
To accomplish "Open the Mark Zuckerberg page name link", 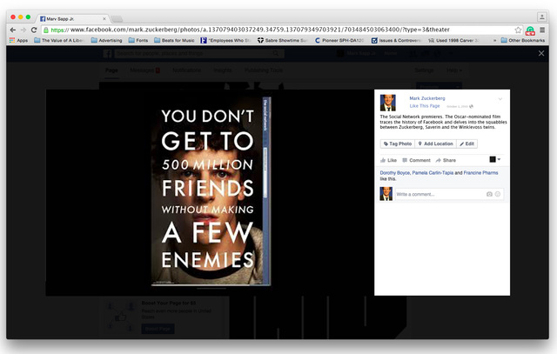I will pyautogui.click(x=427, y=98).
